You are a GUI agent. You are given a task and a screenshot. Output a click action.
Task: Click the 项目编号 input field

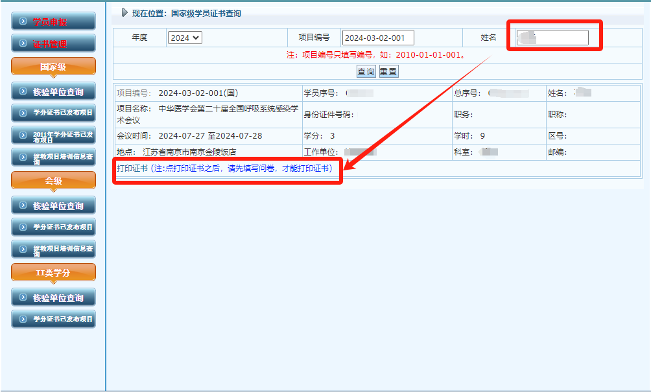pos(378,37)
